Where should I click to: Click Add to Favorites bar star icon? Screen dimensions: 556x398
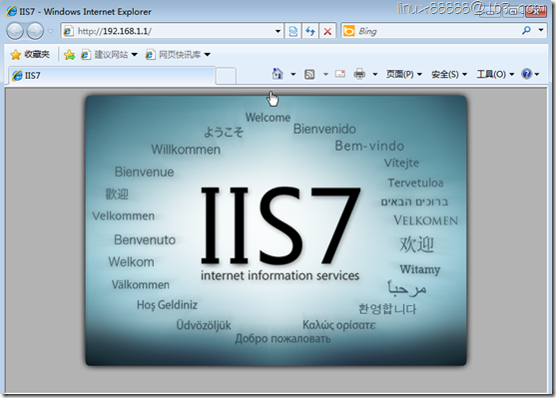click(x=70, y=55)
